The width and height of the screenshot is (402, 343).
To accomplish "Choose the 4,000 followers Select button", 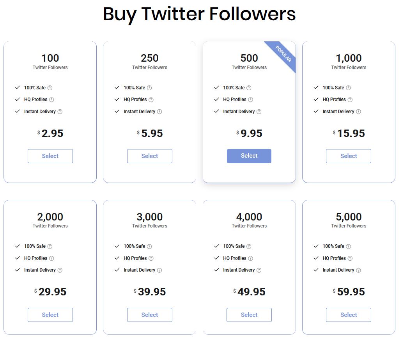I will (x=249, y=315).
